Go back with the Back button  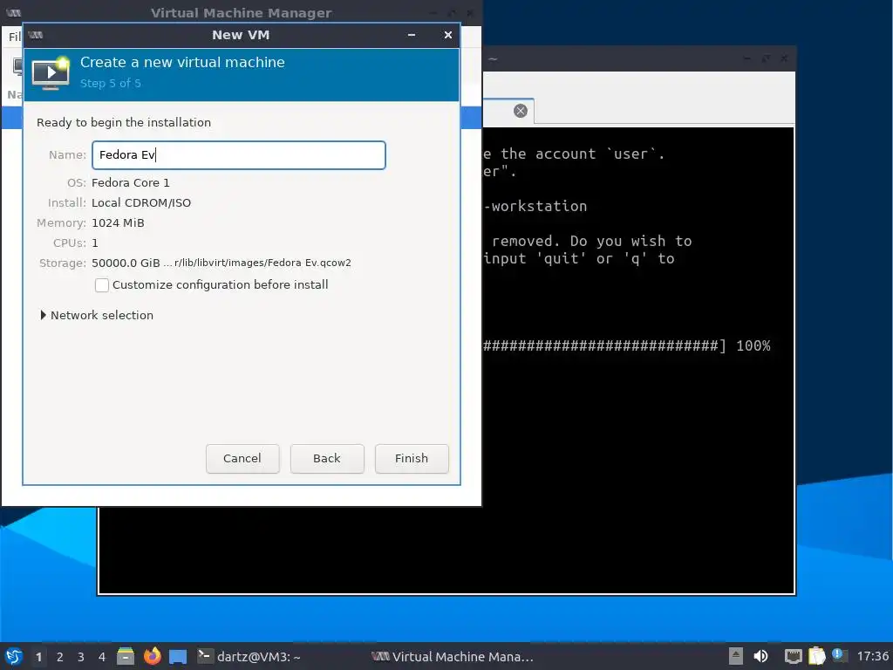click(327, 459)
